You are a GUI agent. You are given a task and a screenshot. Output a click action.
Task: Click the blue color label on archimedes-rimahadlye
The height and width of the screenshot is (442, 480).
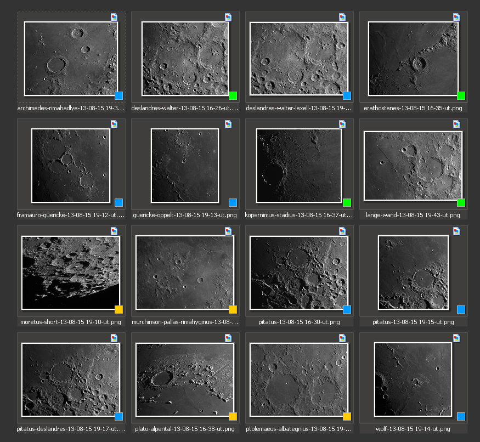[x=119, y=95]
